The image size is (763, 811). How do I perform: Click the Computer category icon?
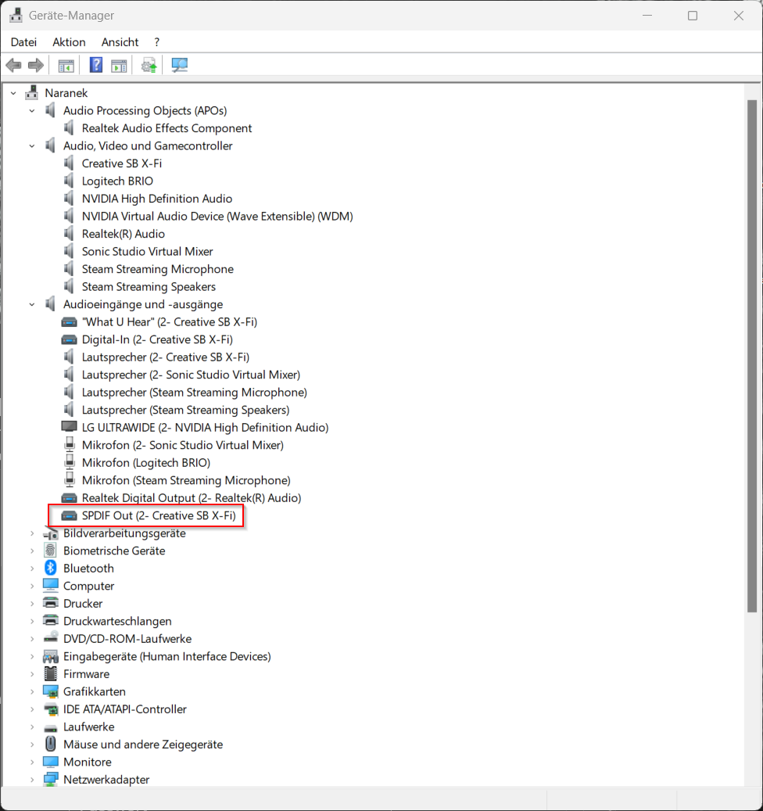coord(51,585)
